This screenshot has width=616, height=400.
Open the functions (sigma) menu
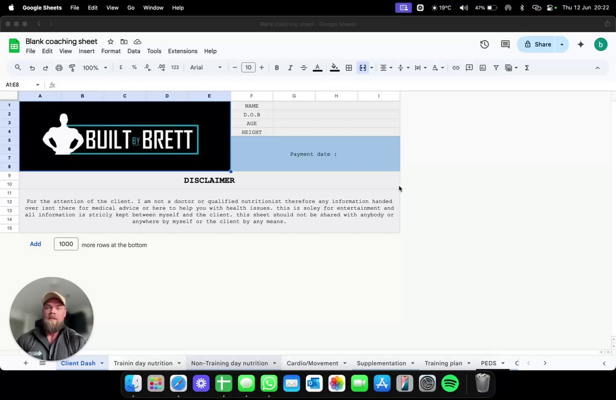click(527, 68)
